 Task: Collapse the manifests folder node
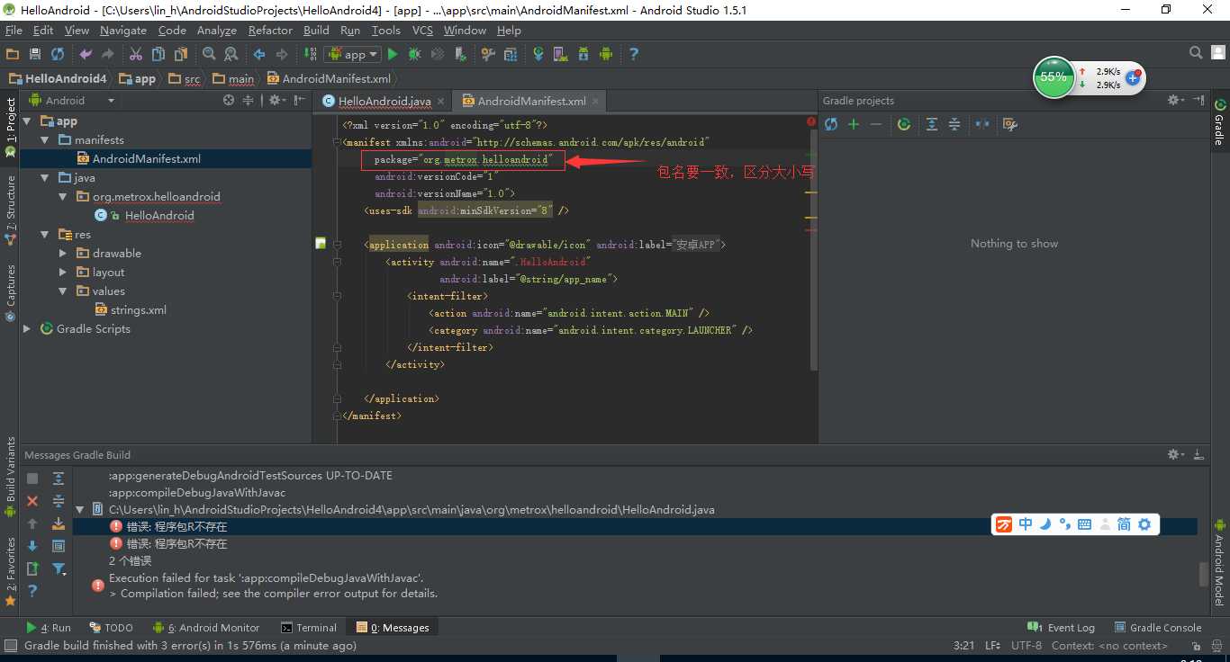tap(45, 140)
